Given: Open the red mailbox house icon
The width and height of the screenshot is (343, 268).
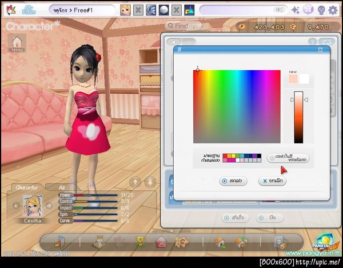Looking at the screenshot, I should point(161,242).
